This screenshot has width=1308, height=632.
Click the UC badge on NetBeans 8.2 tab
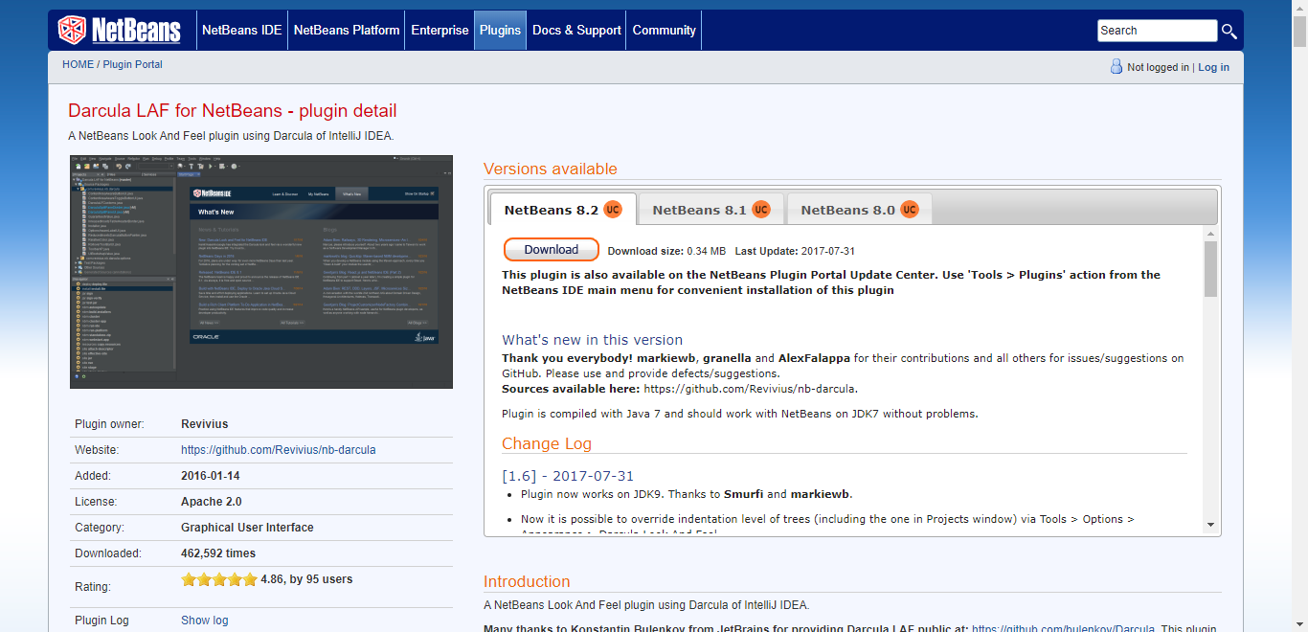[613, 210]
